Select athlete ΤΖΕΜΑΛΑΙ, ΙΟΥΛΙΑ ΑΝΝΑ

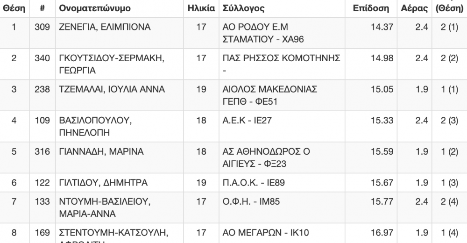[x=112, y=89]
